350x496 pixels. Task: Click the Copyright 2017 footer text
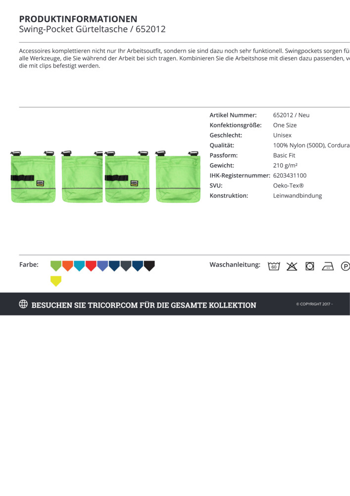314,304
